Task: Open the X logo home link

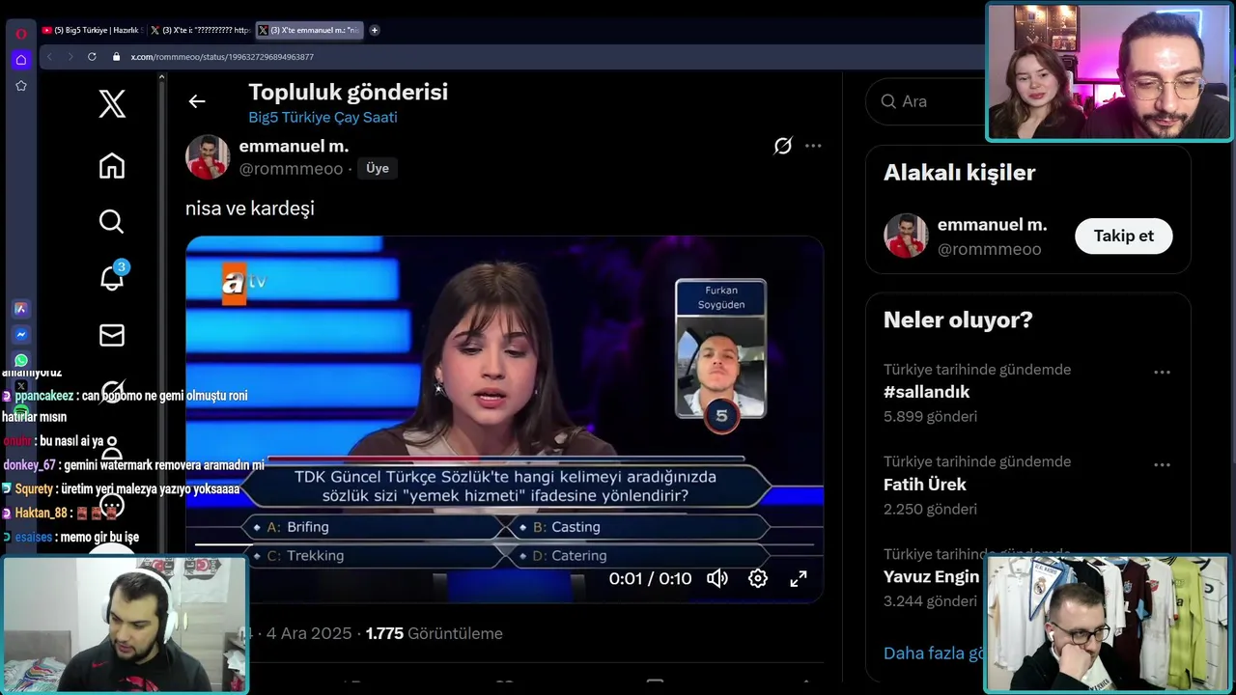Action: 112,103
